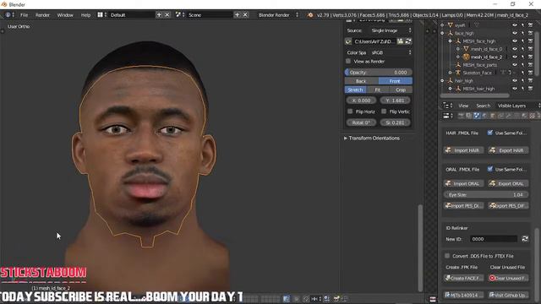Click the properties editor type icon
The width and height of the screenshot is (541, 304).
click(447, 116)
